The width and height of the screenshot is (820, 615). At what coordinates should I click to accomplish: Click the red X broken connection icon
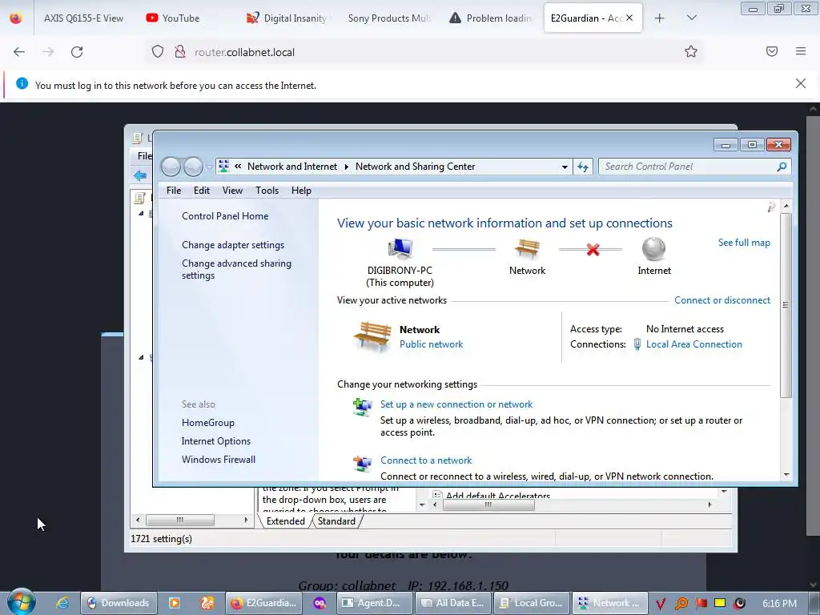(x=593, y=250)
